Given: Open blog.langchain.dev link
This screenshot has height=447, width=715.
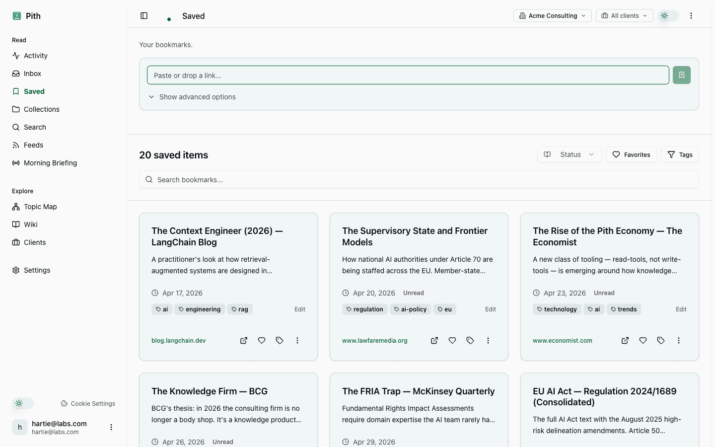Looking at the screenshot, I should click(x=179, y=341).
